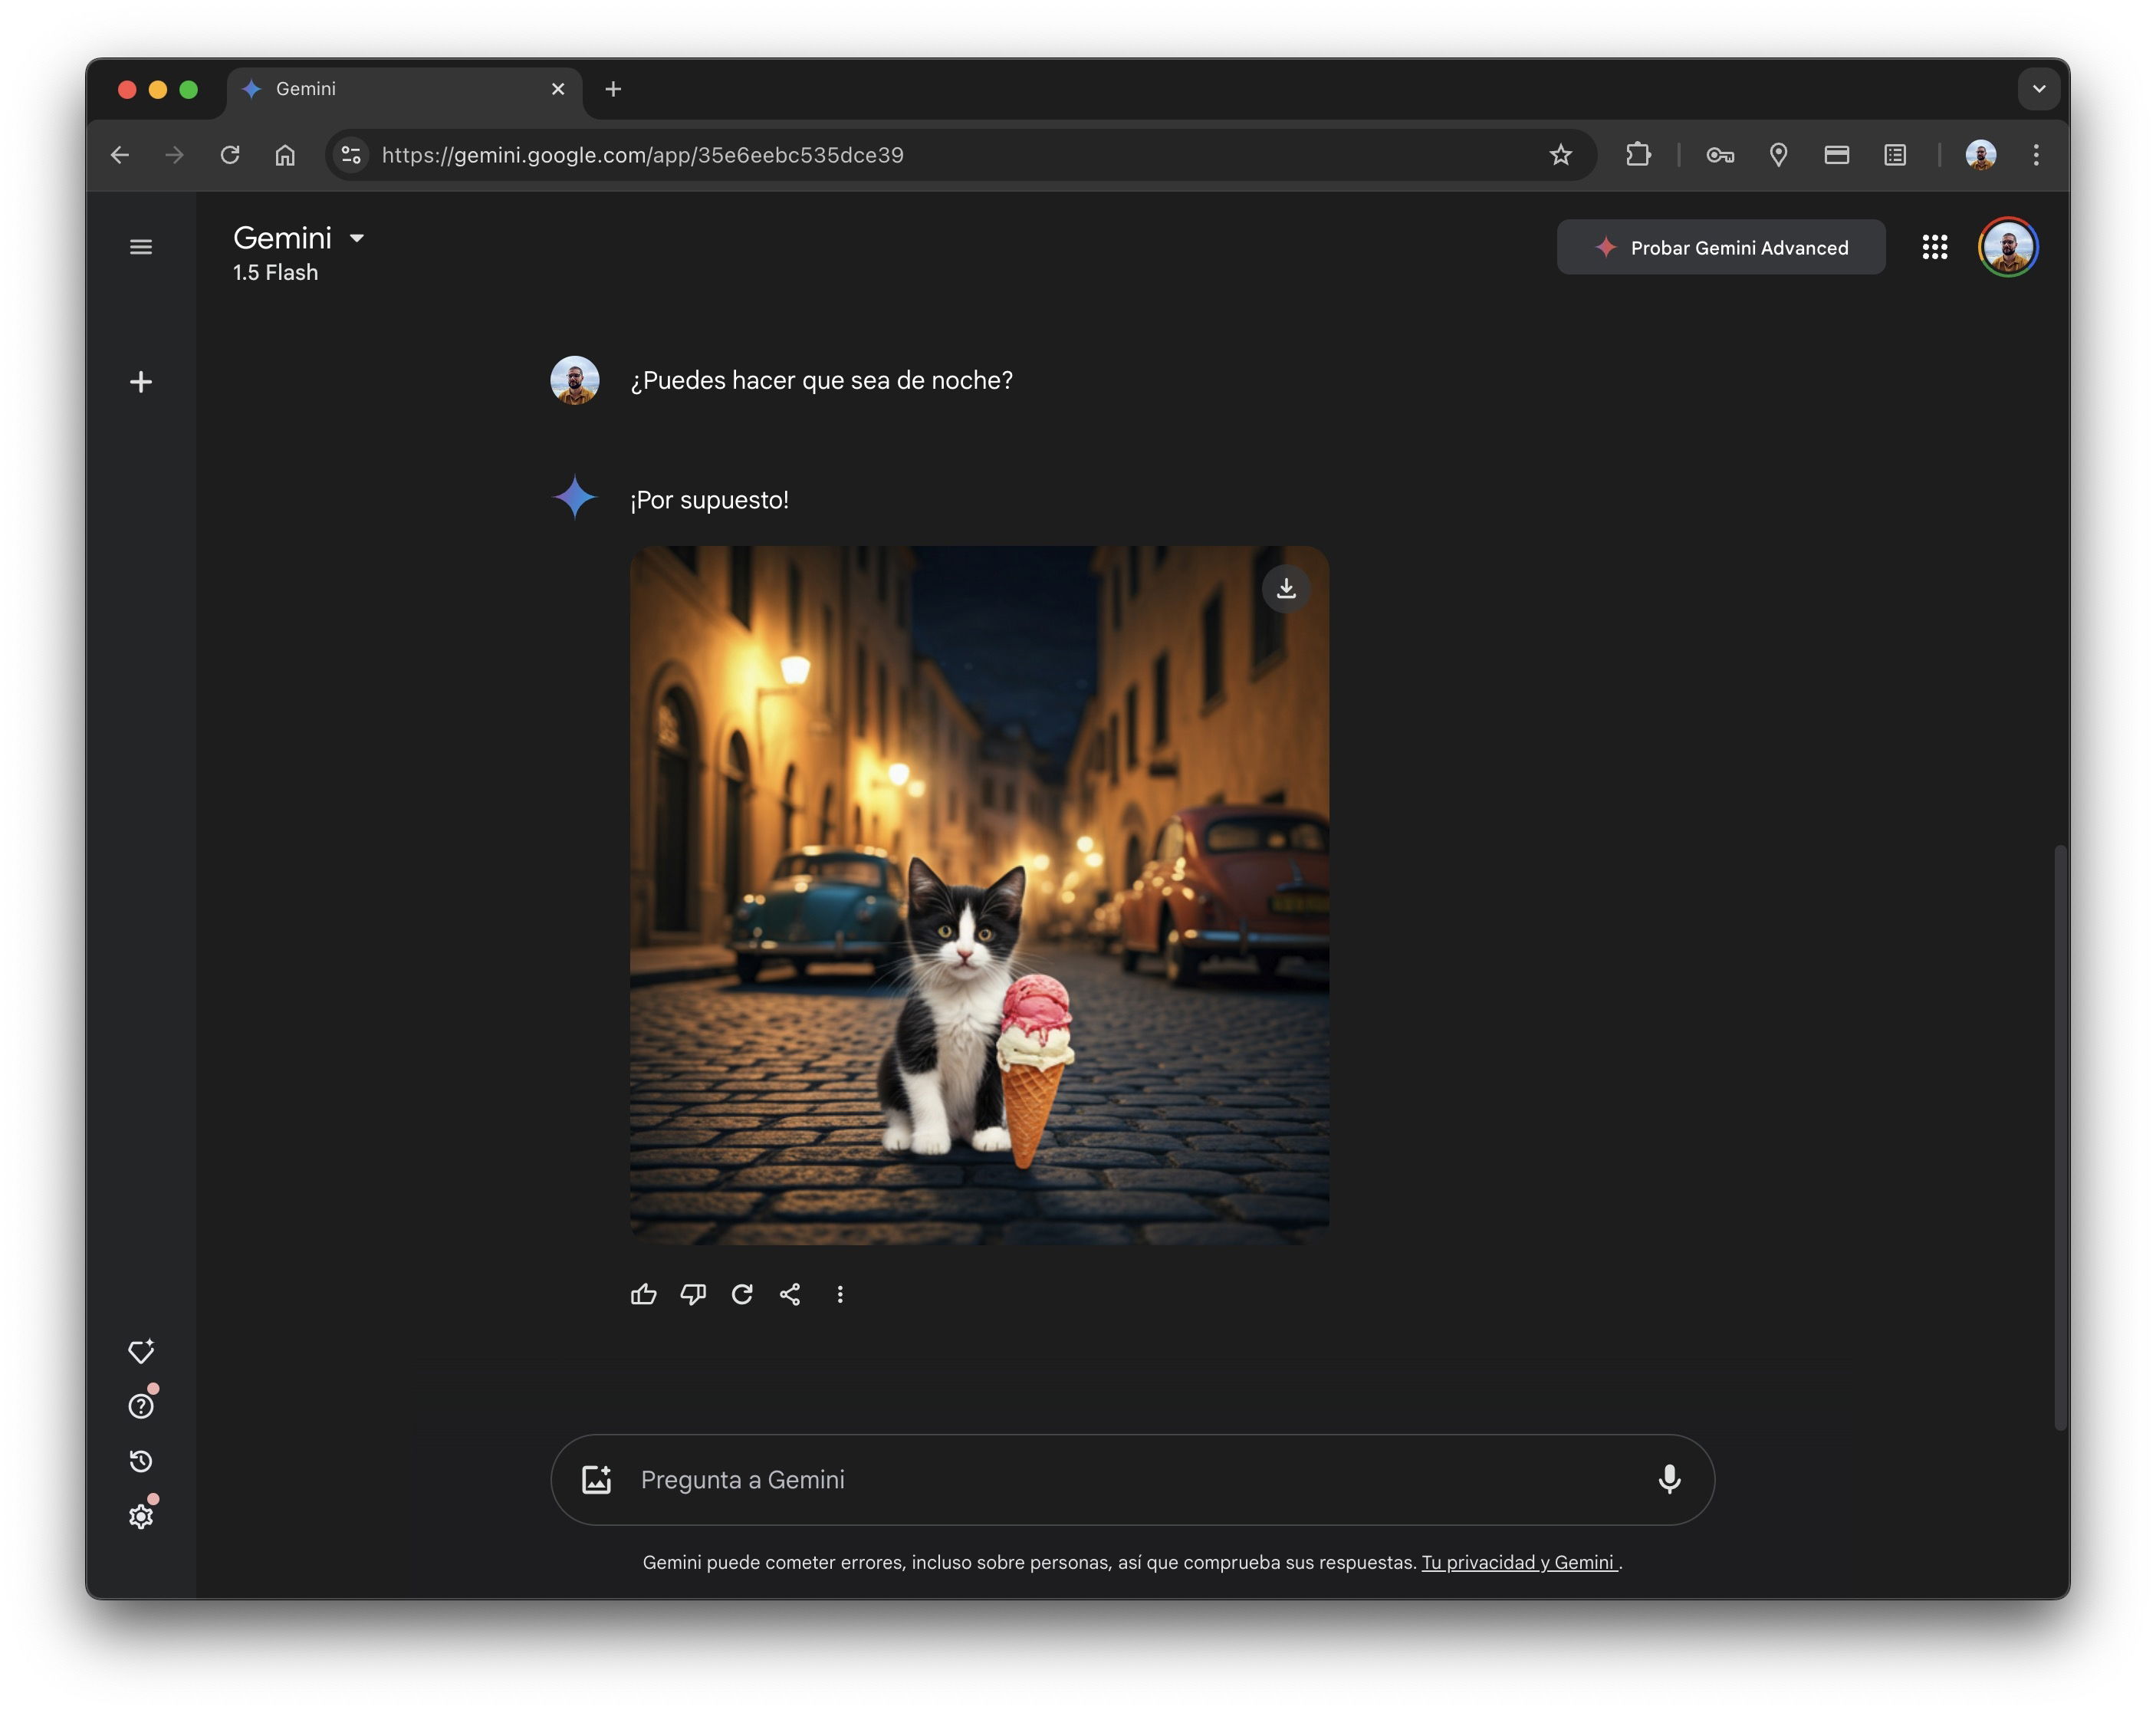This screenshot has height=1713, width=2156.
Task: Click Probar Gemini Advanced button
Action: [x=1721, y=247]
